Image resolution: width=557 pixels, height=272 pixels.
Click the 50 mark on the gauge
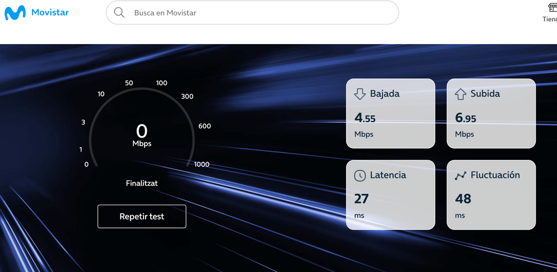(x=129, y=83)
